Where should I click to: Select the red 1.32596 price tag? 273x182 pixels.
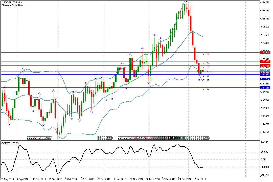[265, 66]
